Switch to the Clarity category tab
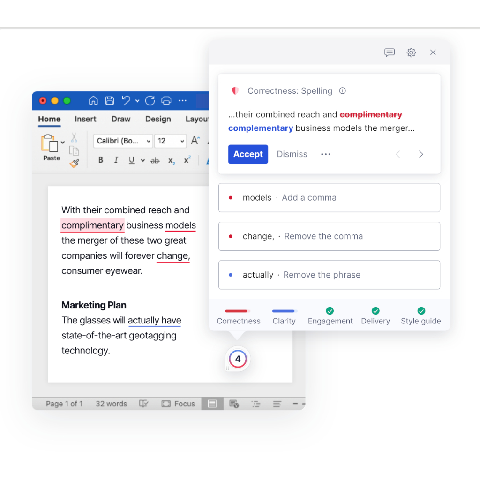This screenshot has width=480, height=480. (284, 316)
